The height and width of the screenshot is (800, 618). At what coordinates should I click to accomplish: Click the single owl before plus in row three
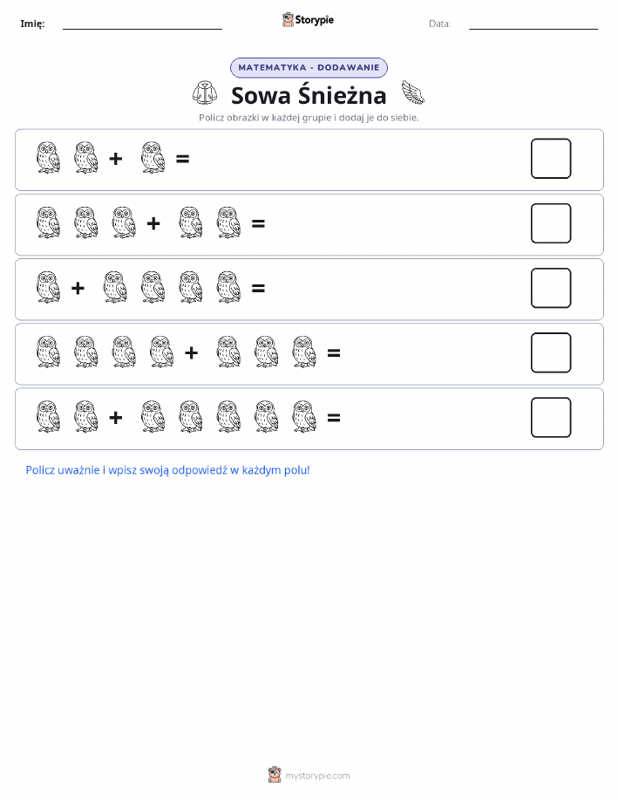(x=48, y=287)
